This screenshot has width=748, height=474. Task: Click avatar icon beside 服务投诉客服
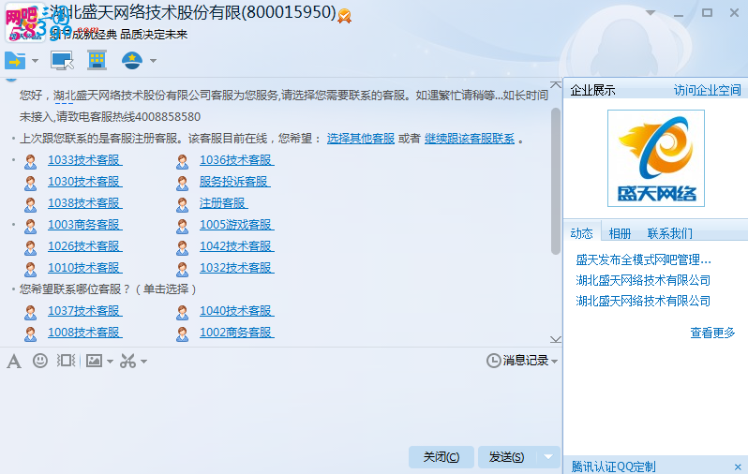[x=182, y=183]
